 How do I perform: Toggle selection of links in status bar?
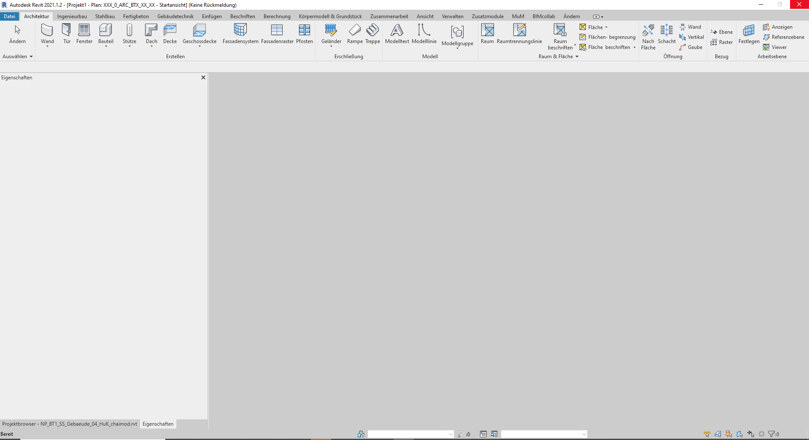point(707,434)
